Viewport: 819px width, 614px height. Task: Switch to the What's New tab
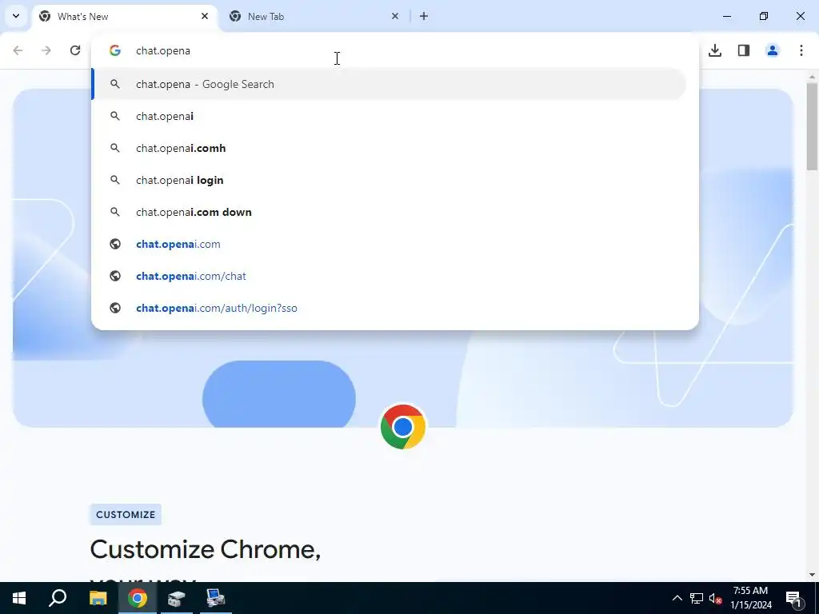click(125, 17)
